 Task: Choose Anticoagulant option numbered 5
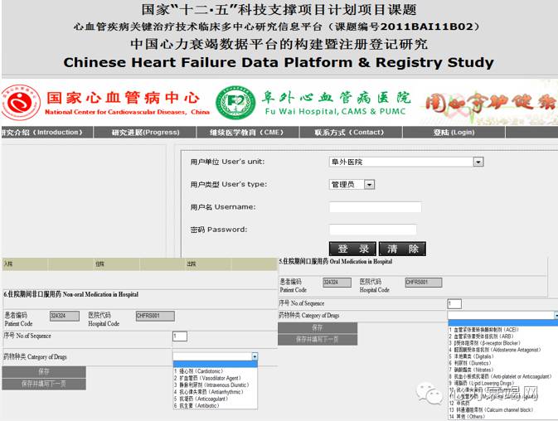[x=216, y=399]
